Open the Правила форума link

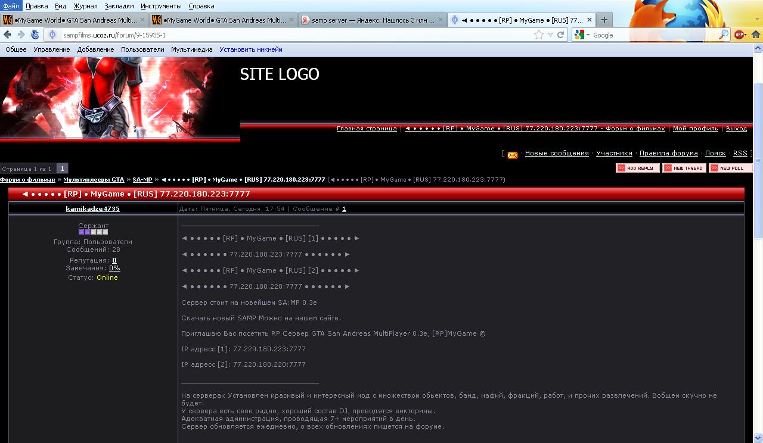[x=669, y=153]
